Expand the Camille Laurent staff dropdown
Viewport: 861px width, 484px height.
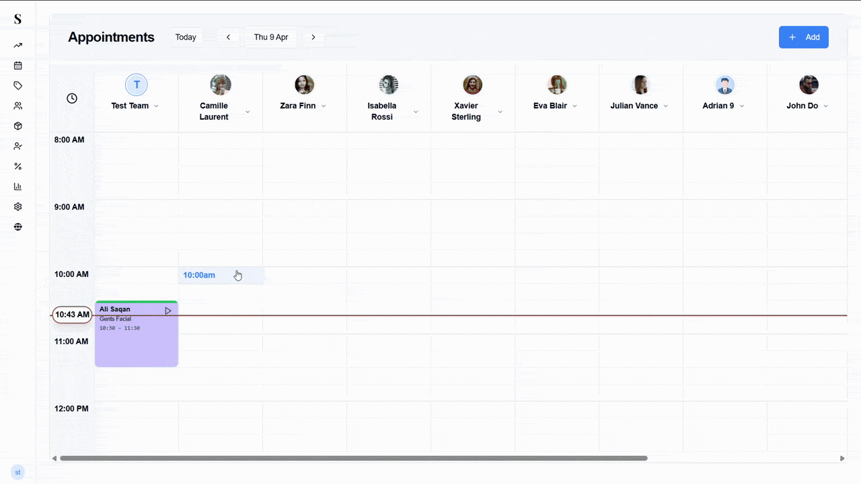click(x=247, y=111)
